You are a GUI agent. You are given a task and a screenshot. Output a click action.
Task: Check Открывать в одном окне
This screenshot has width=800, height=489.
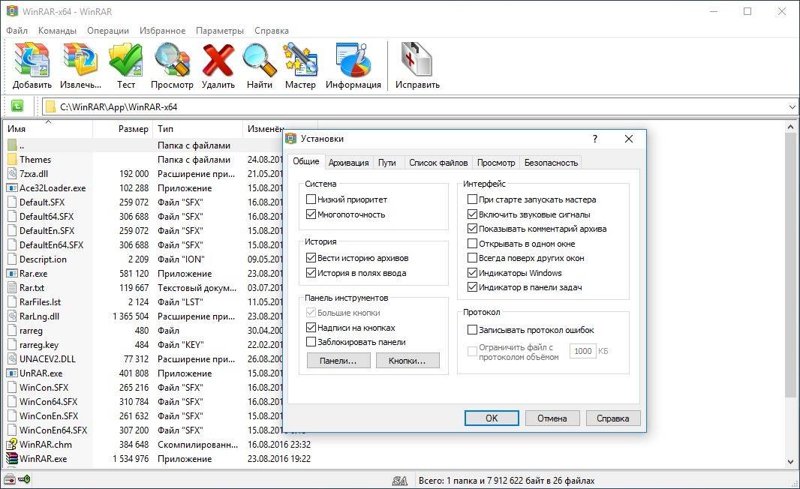(x=473, y=243)
